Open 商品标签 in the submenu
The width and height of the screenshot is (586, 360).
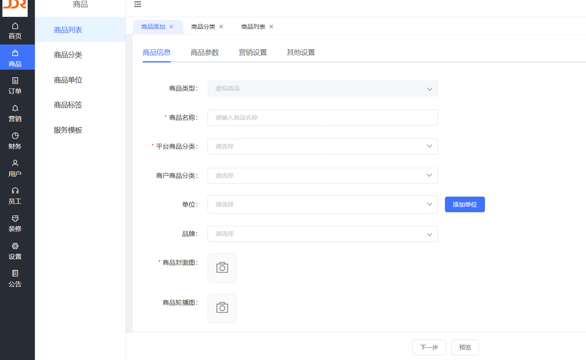point(80,105)
